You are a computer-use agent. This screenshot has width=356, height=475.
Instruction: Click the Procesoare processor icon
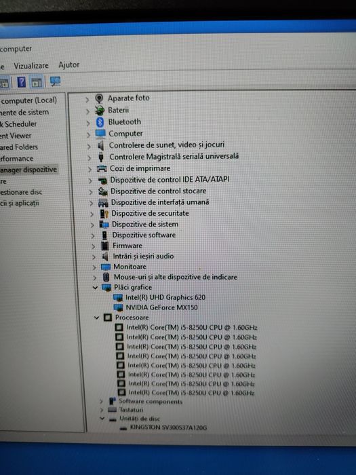(108, 318)
